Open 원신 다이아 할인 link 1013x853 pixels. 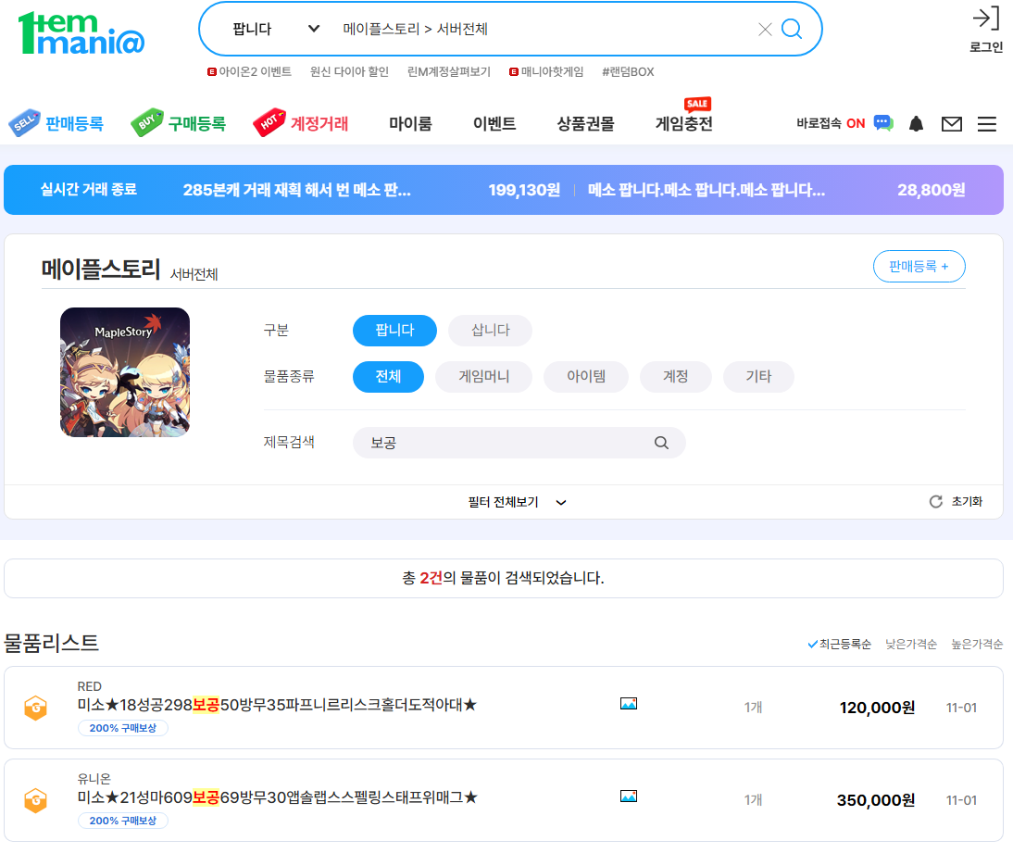(349, 71)
